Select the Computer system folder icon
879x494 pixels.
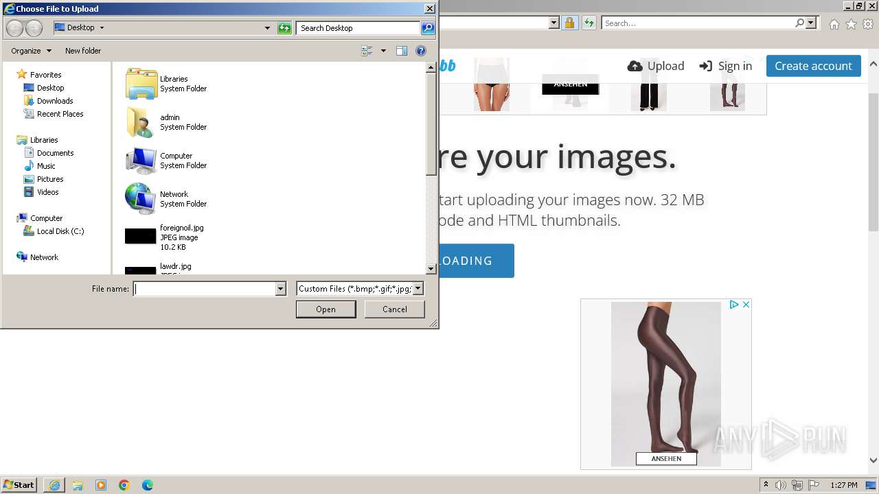(141, 161)
